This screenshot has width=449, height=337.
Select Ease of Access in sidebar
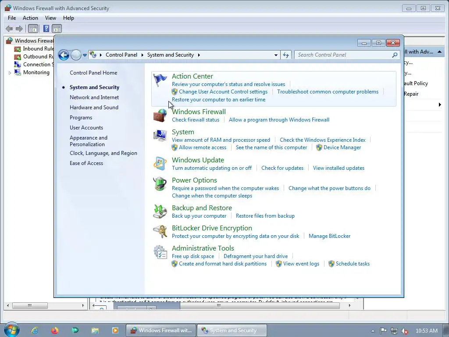(86, 163)
